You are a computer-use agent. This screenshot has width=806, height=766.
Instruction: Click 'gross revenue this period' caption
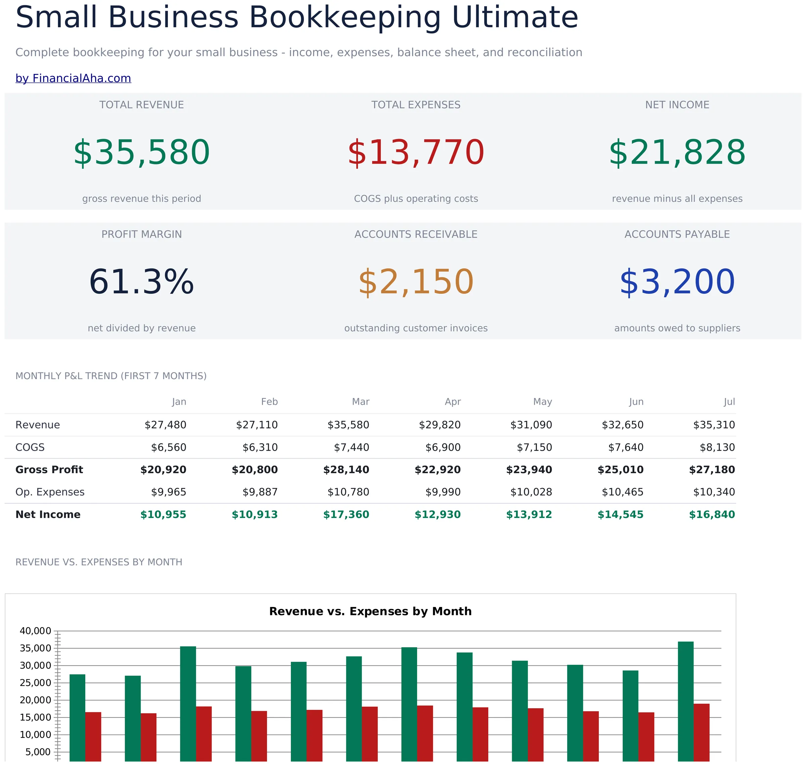pyautogui.click(x=141, y=199)
